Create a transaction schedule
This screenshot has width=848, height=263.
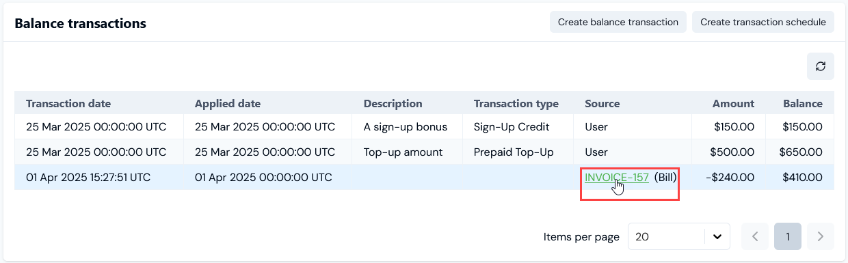point(763,22)
